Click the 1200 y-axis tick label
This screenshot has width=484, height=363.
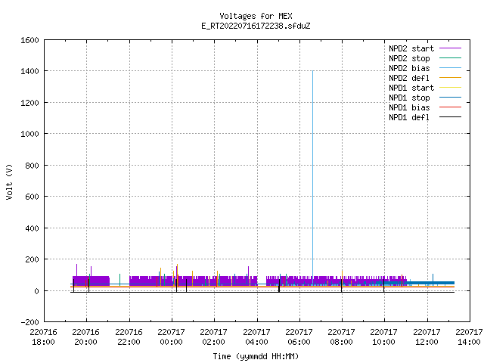[30, 103]
